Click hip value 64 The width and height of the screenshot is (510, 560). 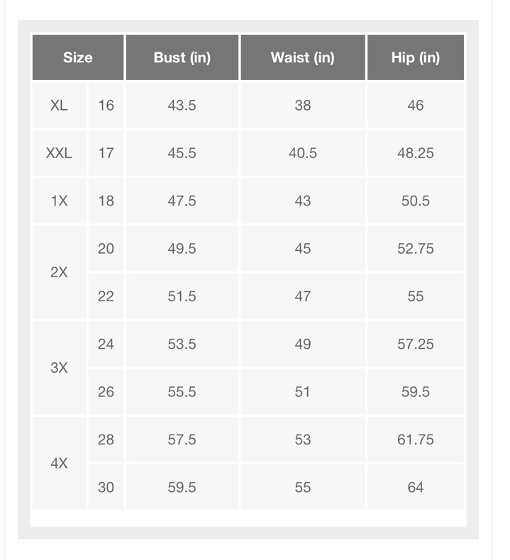pos(416,487)
